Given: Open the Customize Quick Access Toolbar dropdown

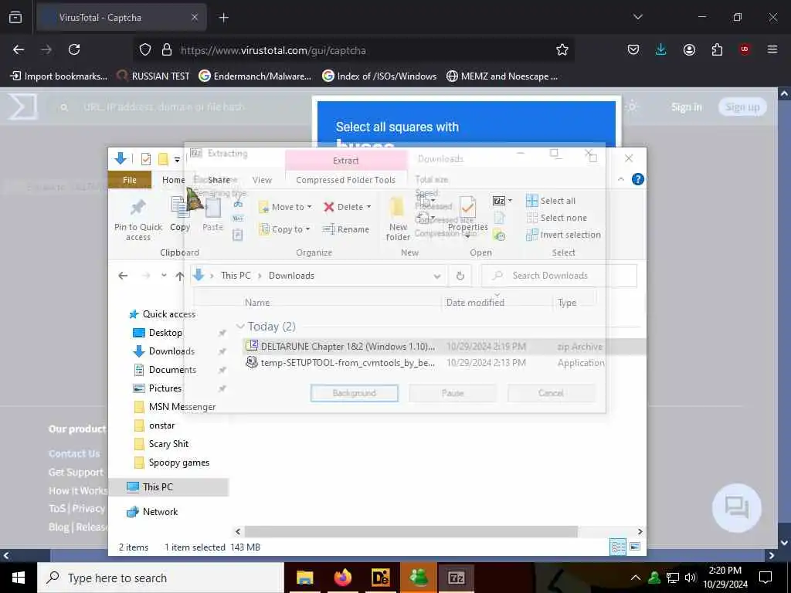Looking at the screenshot, I should (177, 160).
